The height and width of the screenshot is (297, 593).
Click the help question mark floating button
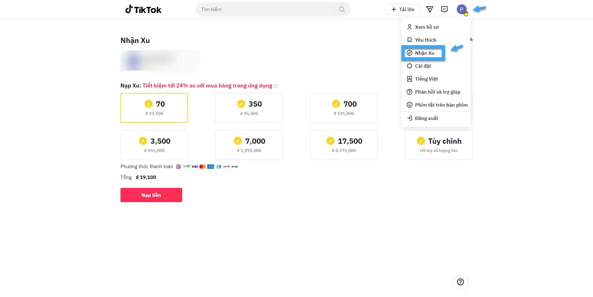461,282
